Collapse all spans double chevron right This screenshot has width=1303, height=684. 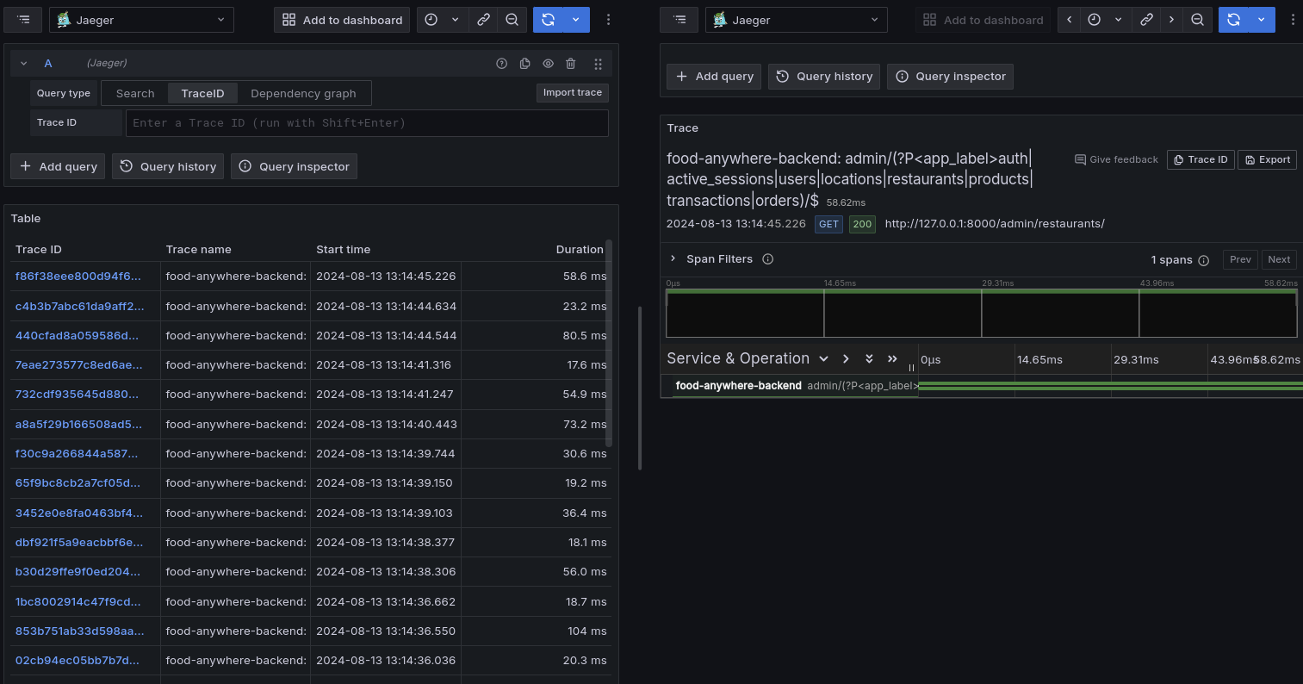(892, 358)
